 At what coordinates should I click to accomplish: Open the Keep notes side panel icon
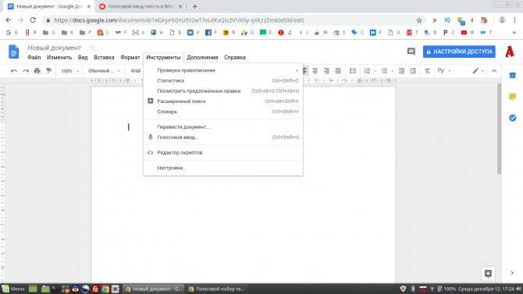pos(512,97)
